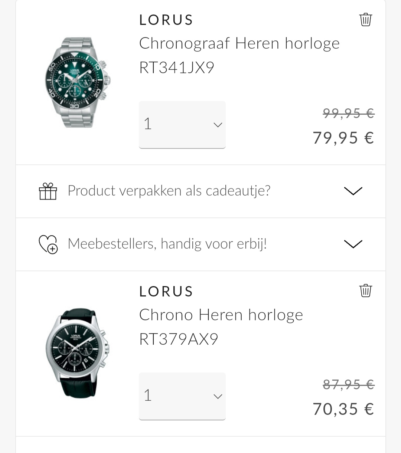Click the 79,95 € sale price
Screen dimensions: 401x453
343,138
